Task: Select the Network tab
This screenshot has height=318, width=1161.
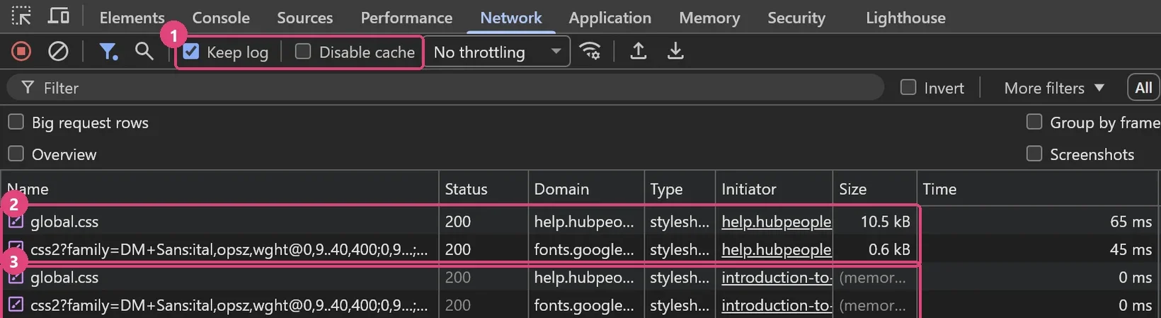Action: pyautogui.click(x=510, y=18)
